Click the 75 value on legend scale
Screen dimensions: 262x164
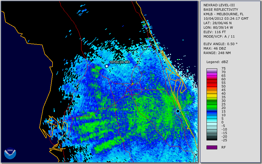click(x=224, y=68)
